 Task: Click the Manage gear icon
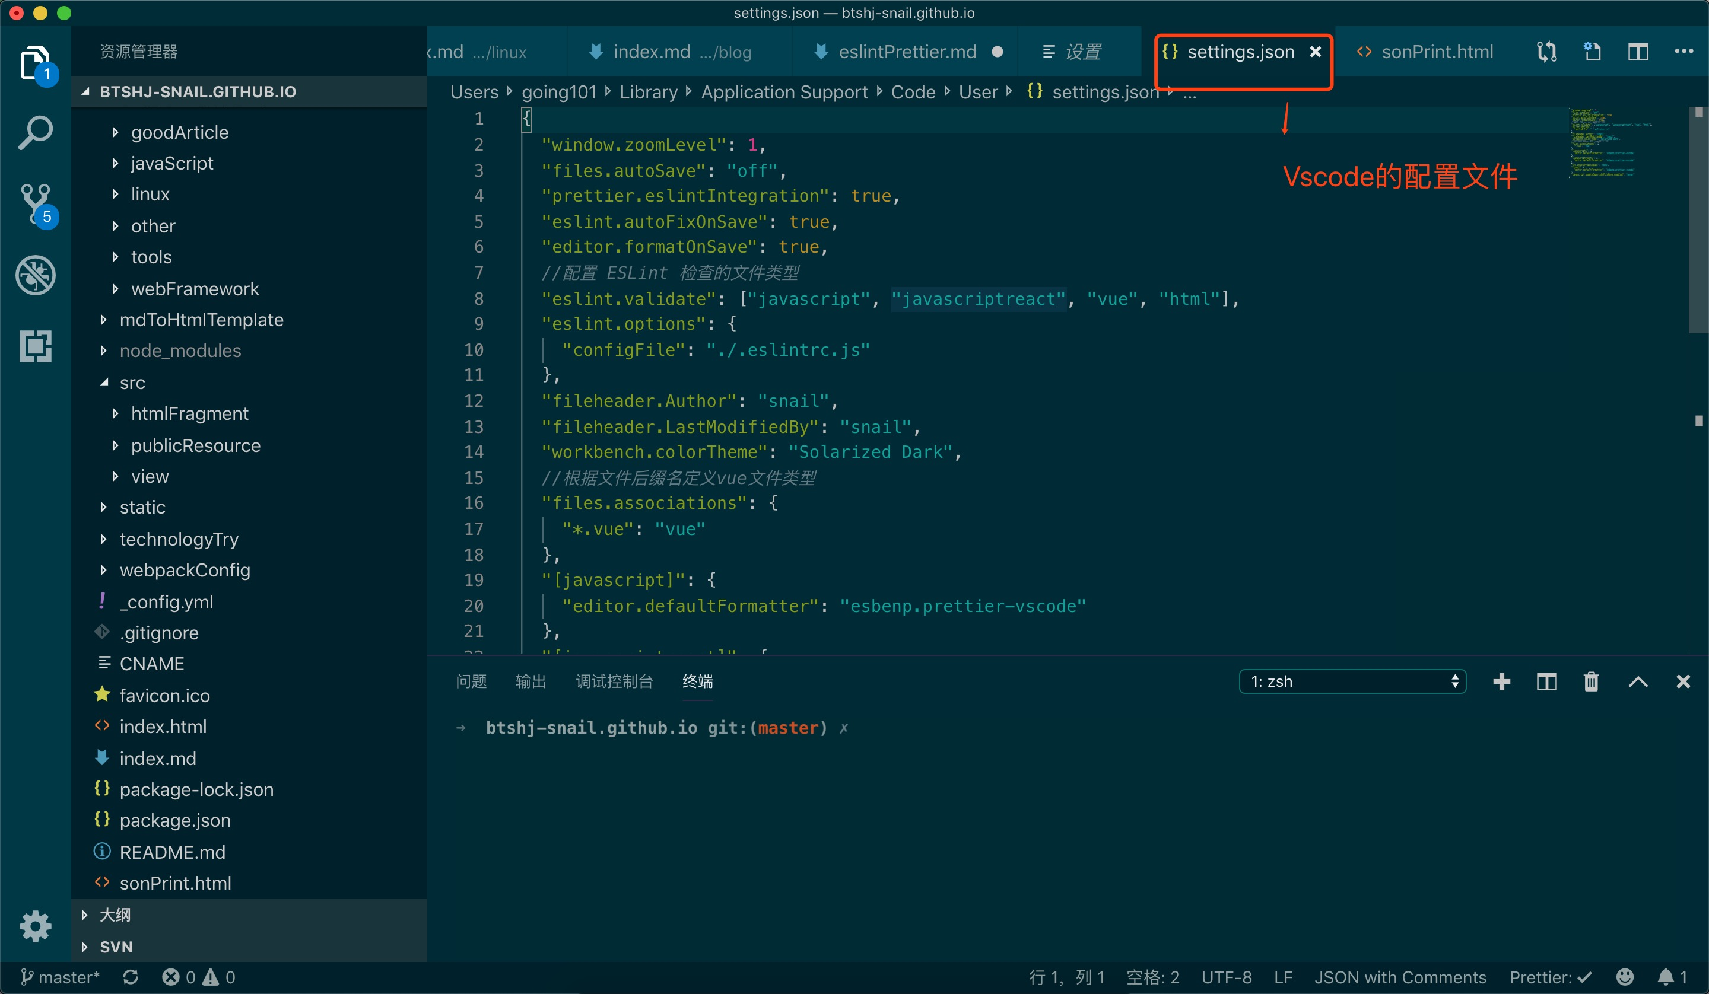tap(35, 926)
